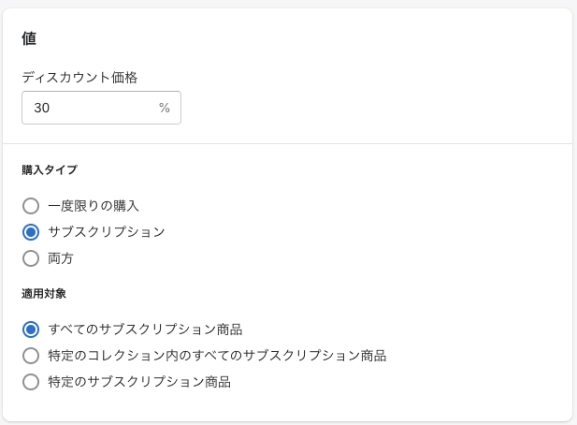Click the number 30 in the discount field
The height and width of the screenshot is (425, 577).
(42, 108)
